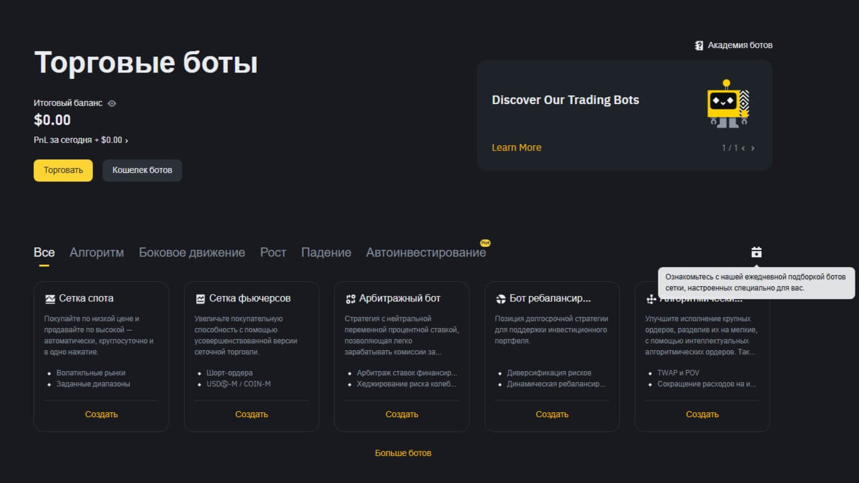Select the Падение tab

coord(326,253)
